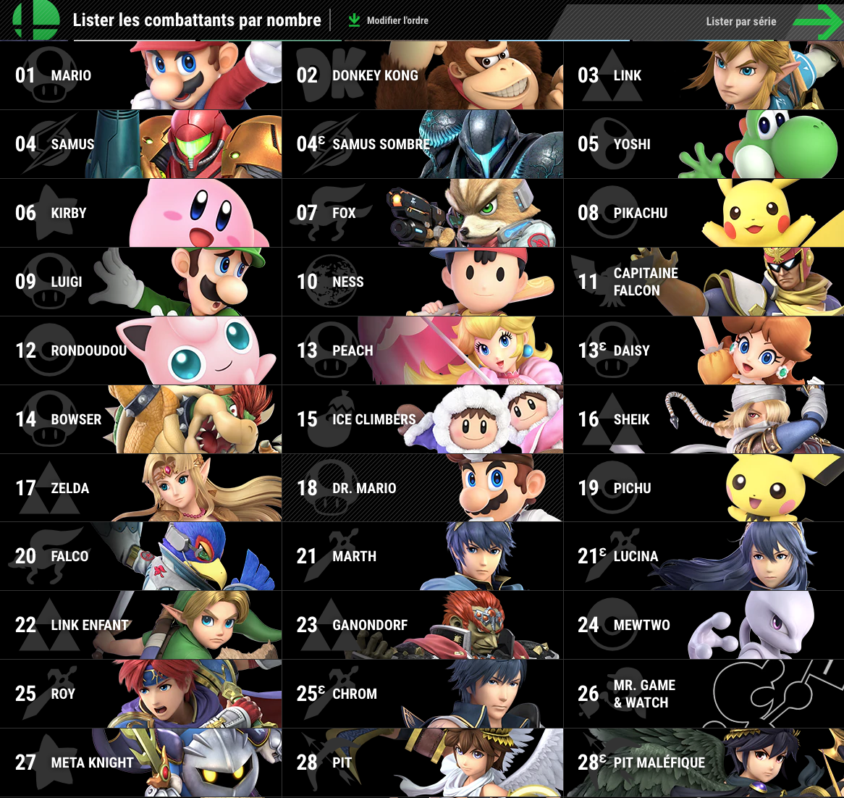
Task: Open Modifier l'ordre sorting option
Action: (x=397, y=20)
